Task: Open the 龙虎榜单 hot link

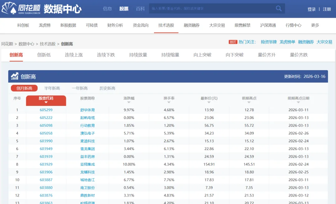Action: (287, 42)
